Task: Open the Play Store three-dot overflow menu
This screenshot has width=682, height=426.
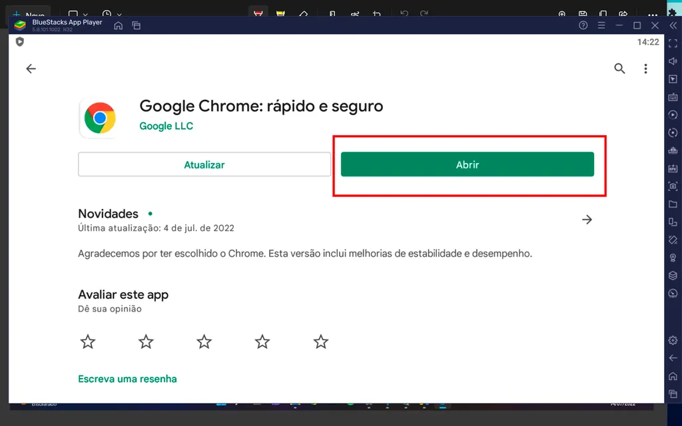Action: click(x=645, y=69)
